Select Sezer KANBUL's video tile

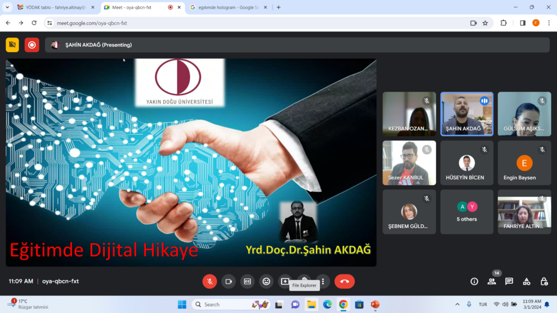tap(409, 163)
